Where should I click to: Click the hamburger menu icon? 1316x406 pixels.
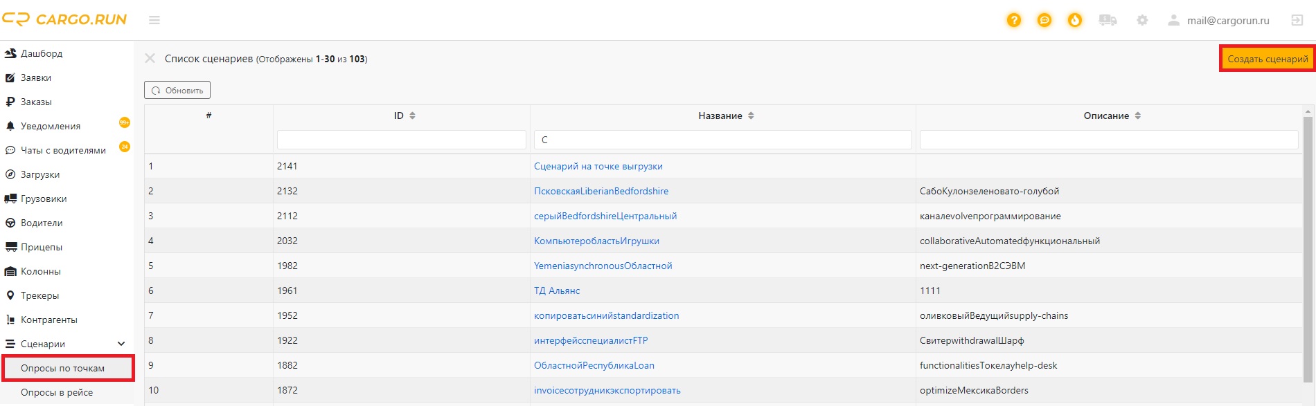coord(154,20)
